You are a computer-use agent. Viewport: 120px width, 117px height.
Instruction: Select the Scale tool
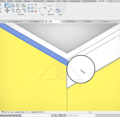[32, 8]
